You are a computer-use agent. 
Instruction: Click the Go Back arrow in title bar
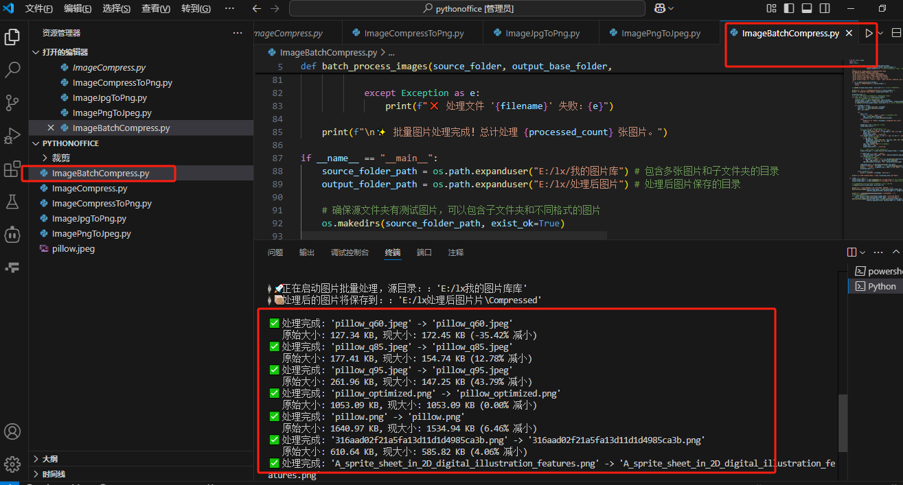[x=257, y=8]
